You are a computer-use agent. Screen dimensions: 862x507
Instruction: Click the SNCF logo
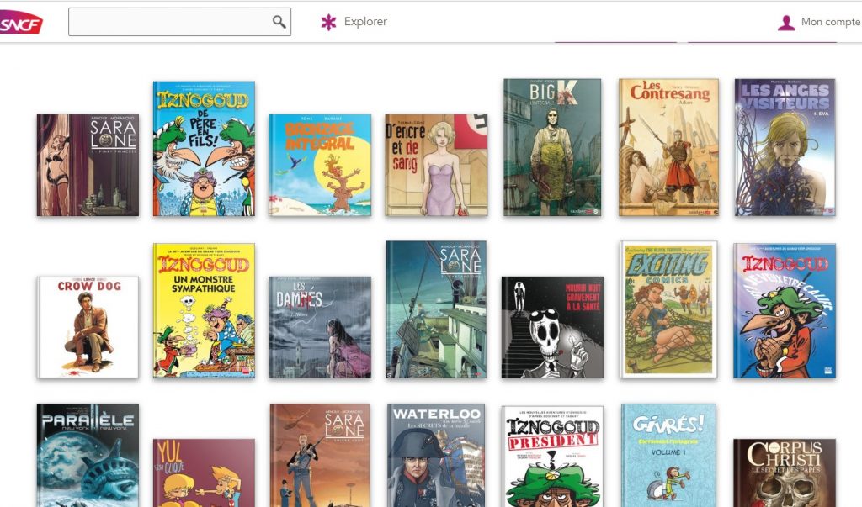click(21, 23)
